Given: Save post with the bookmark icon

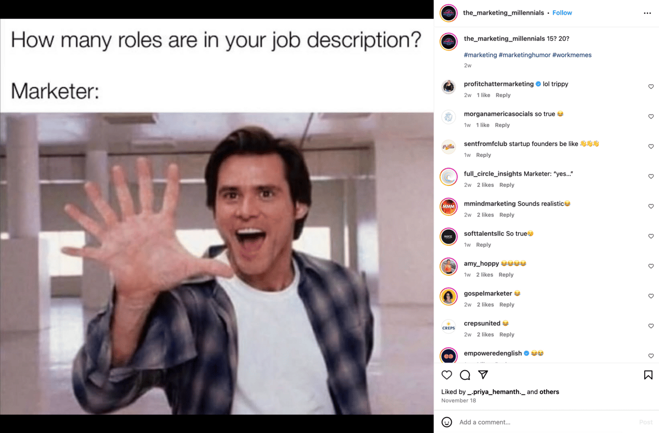Looking at the screenshot, I should pos(648,375).
